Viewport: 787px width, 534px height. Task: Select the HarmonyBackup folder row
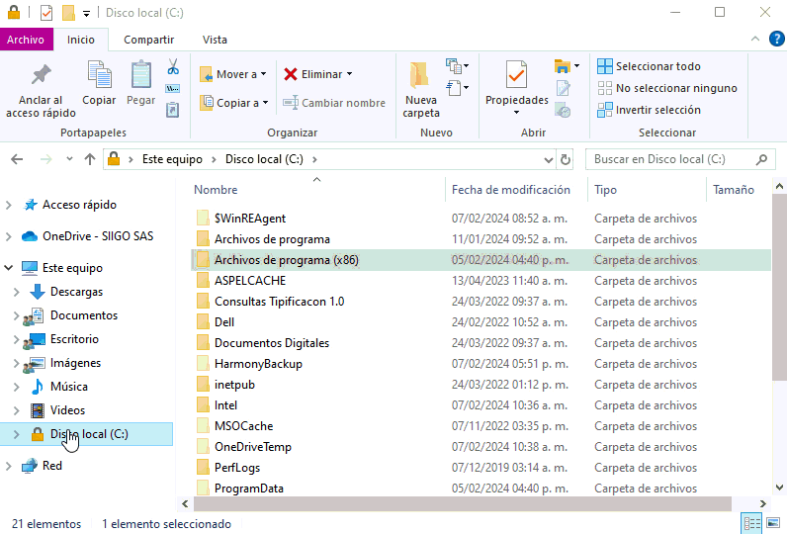pos(481,364)
